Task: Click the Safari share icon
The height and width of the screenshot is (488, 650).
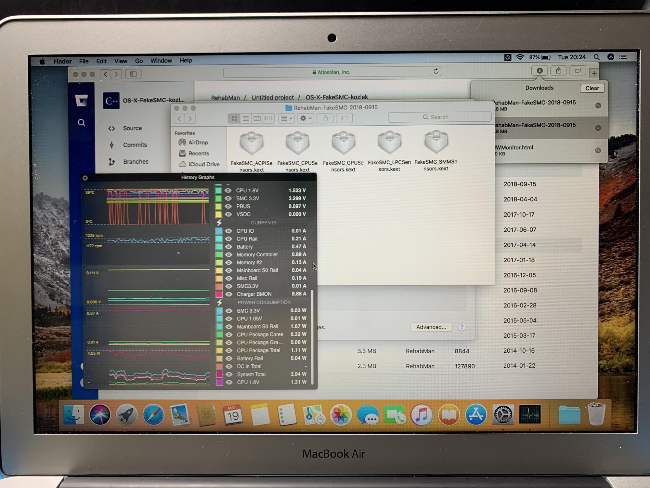Action: [x=558, y=71]
